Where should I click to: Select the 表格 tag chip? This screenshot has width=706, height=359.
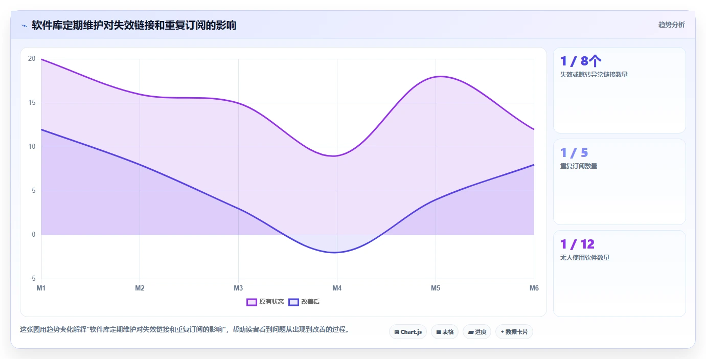tap(445, 332)
